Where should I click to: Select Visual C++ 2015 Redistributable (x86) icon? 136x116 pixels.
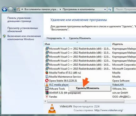47,69
